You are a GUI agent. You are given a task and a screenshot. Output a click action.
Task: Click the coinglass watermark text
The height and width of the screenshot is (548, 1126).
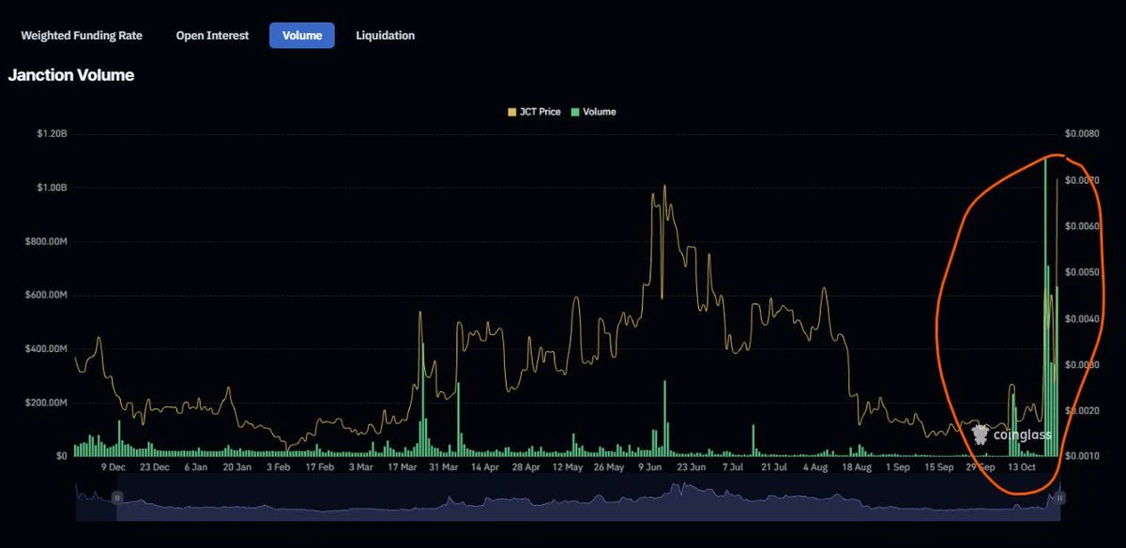[x=1023, y=434]
